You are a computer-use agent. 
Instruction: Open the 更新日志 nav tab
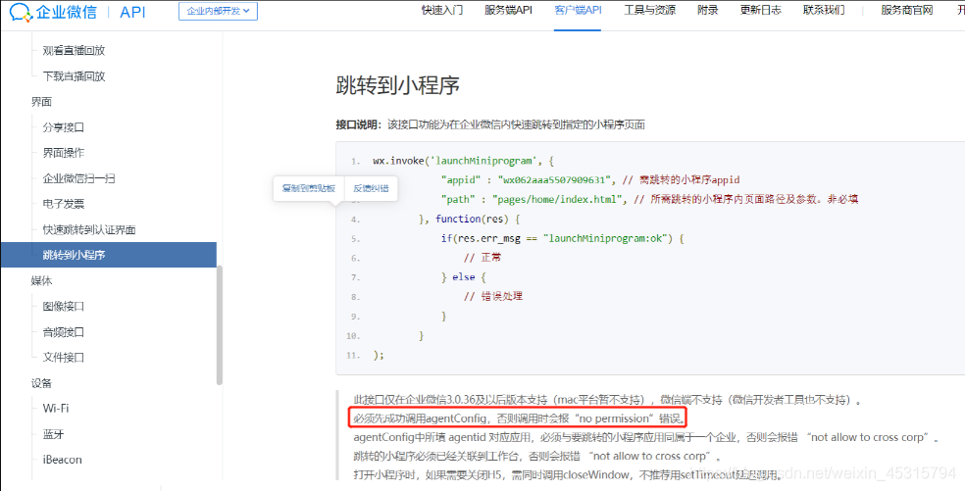pos(760,11)
